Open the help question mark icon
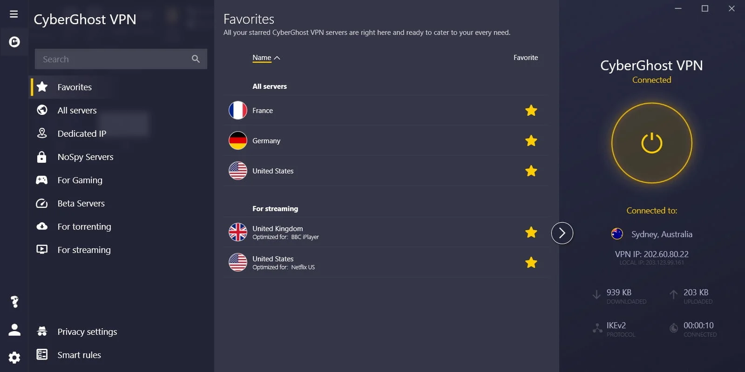 coord(14,302)
